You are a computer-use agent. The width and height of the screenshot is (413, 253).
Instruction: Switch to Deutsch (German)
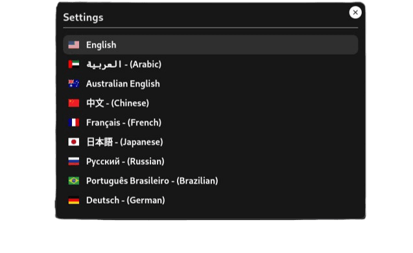pyautogui.click(x=211, y=201)
